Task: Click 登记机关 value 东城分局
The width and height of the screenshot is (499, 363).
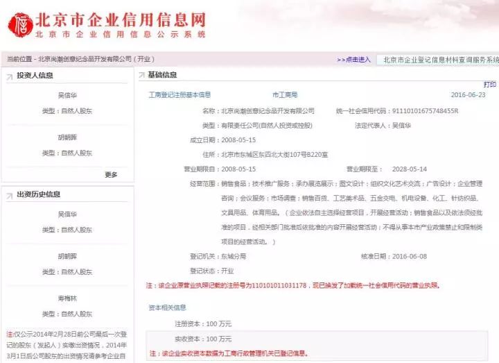Action: point(234,256)
